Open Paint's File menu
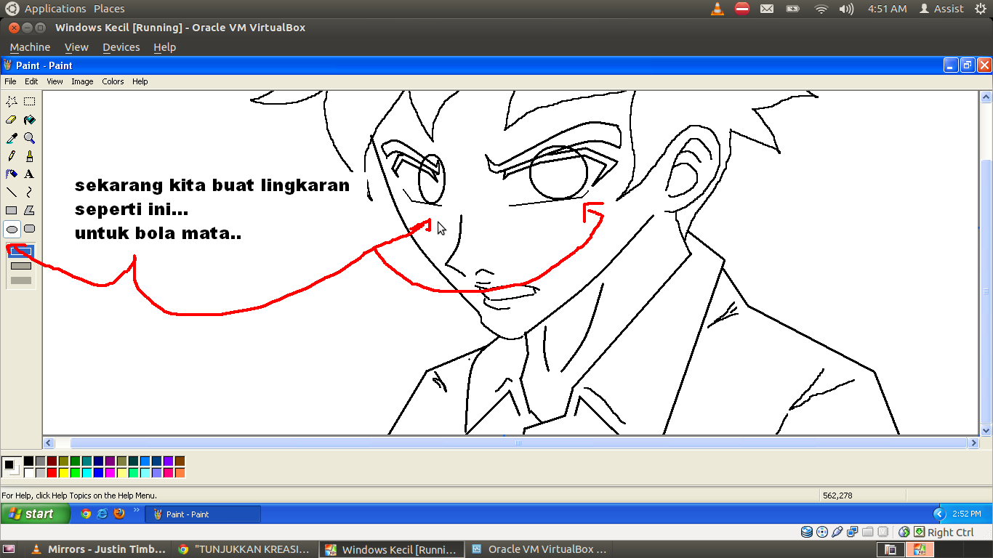This screenshot has width=993, height=558. click(10, 81)
